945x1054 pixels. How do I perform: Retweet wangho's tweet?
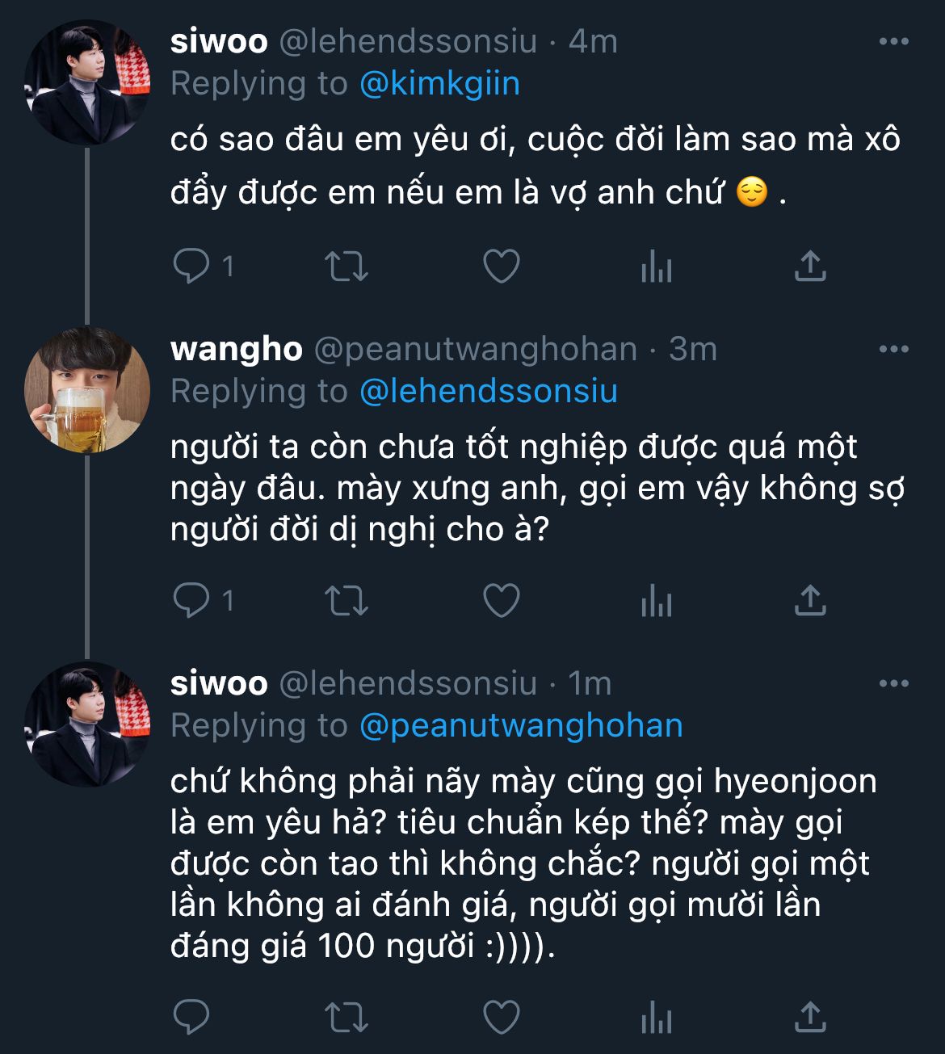pyautogui.click(x=346, y=601)
